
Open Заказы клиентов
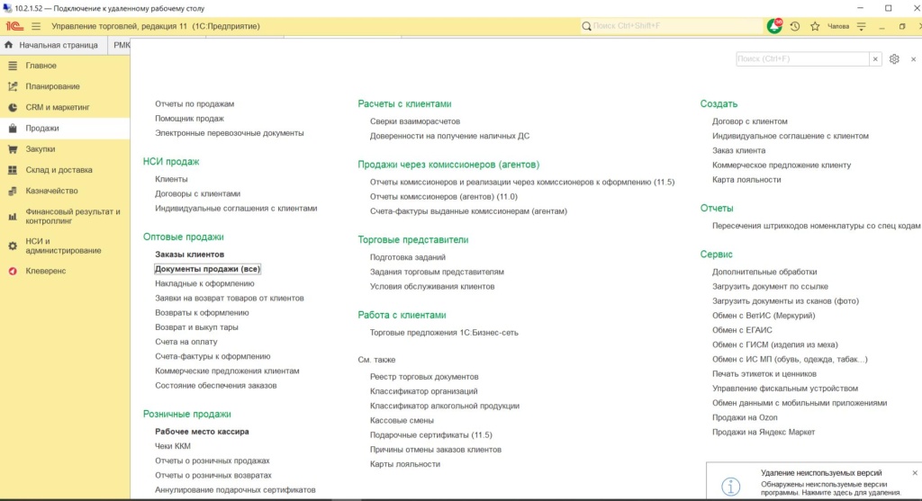[189, 255]
